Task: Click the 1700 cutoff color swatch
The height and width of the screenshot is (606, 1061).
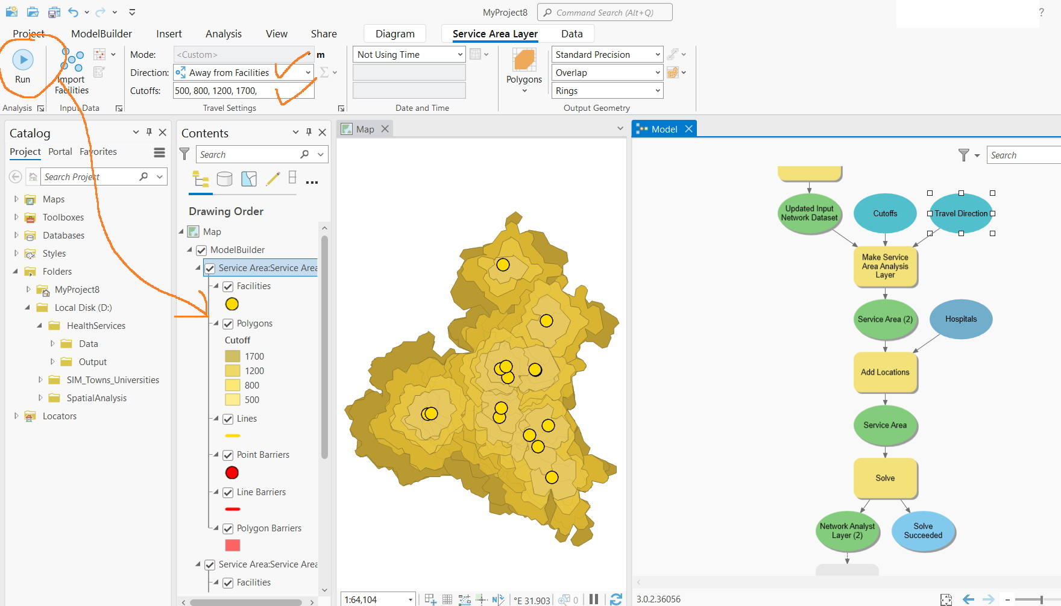Action: [233, 356]
